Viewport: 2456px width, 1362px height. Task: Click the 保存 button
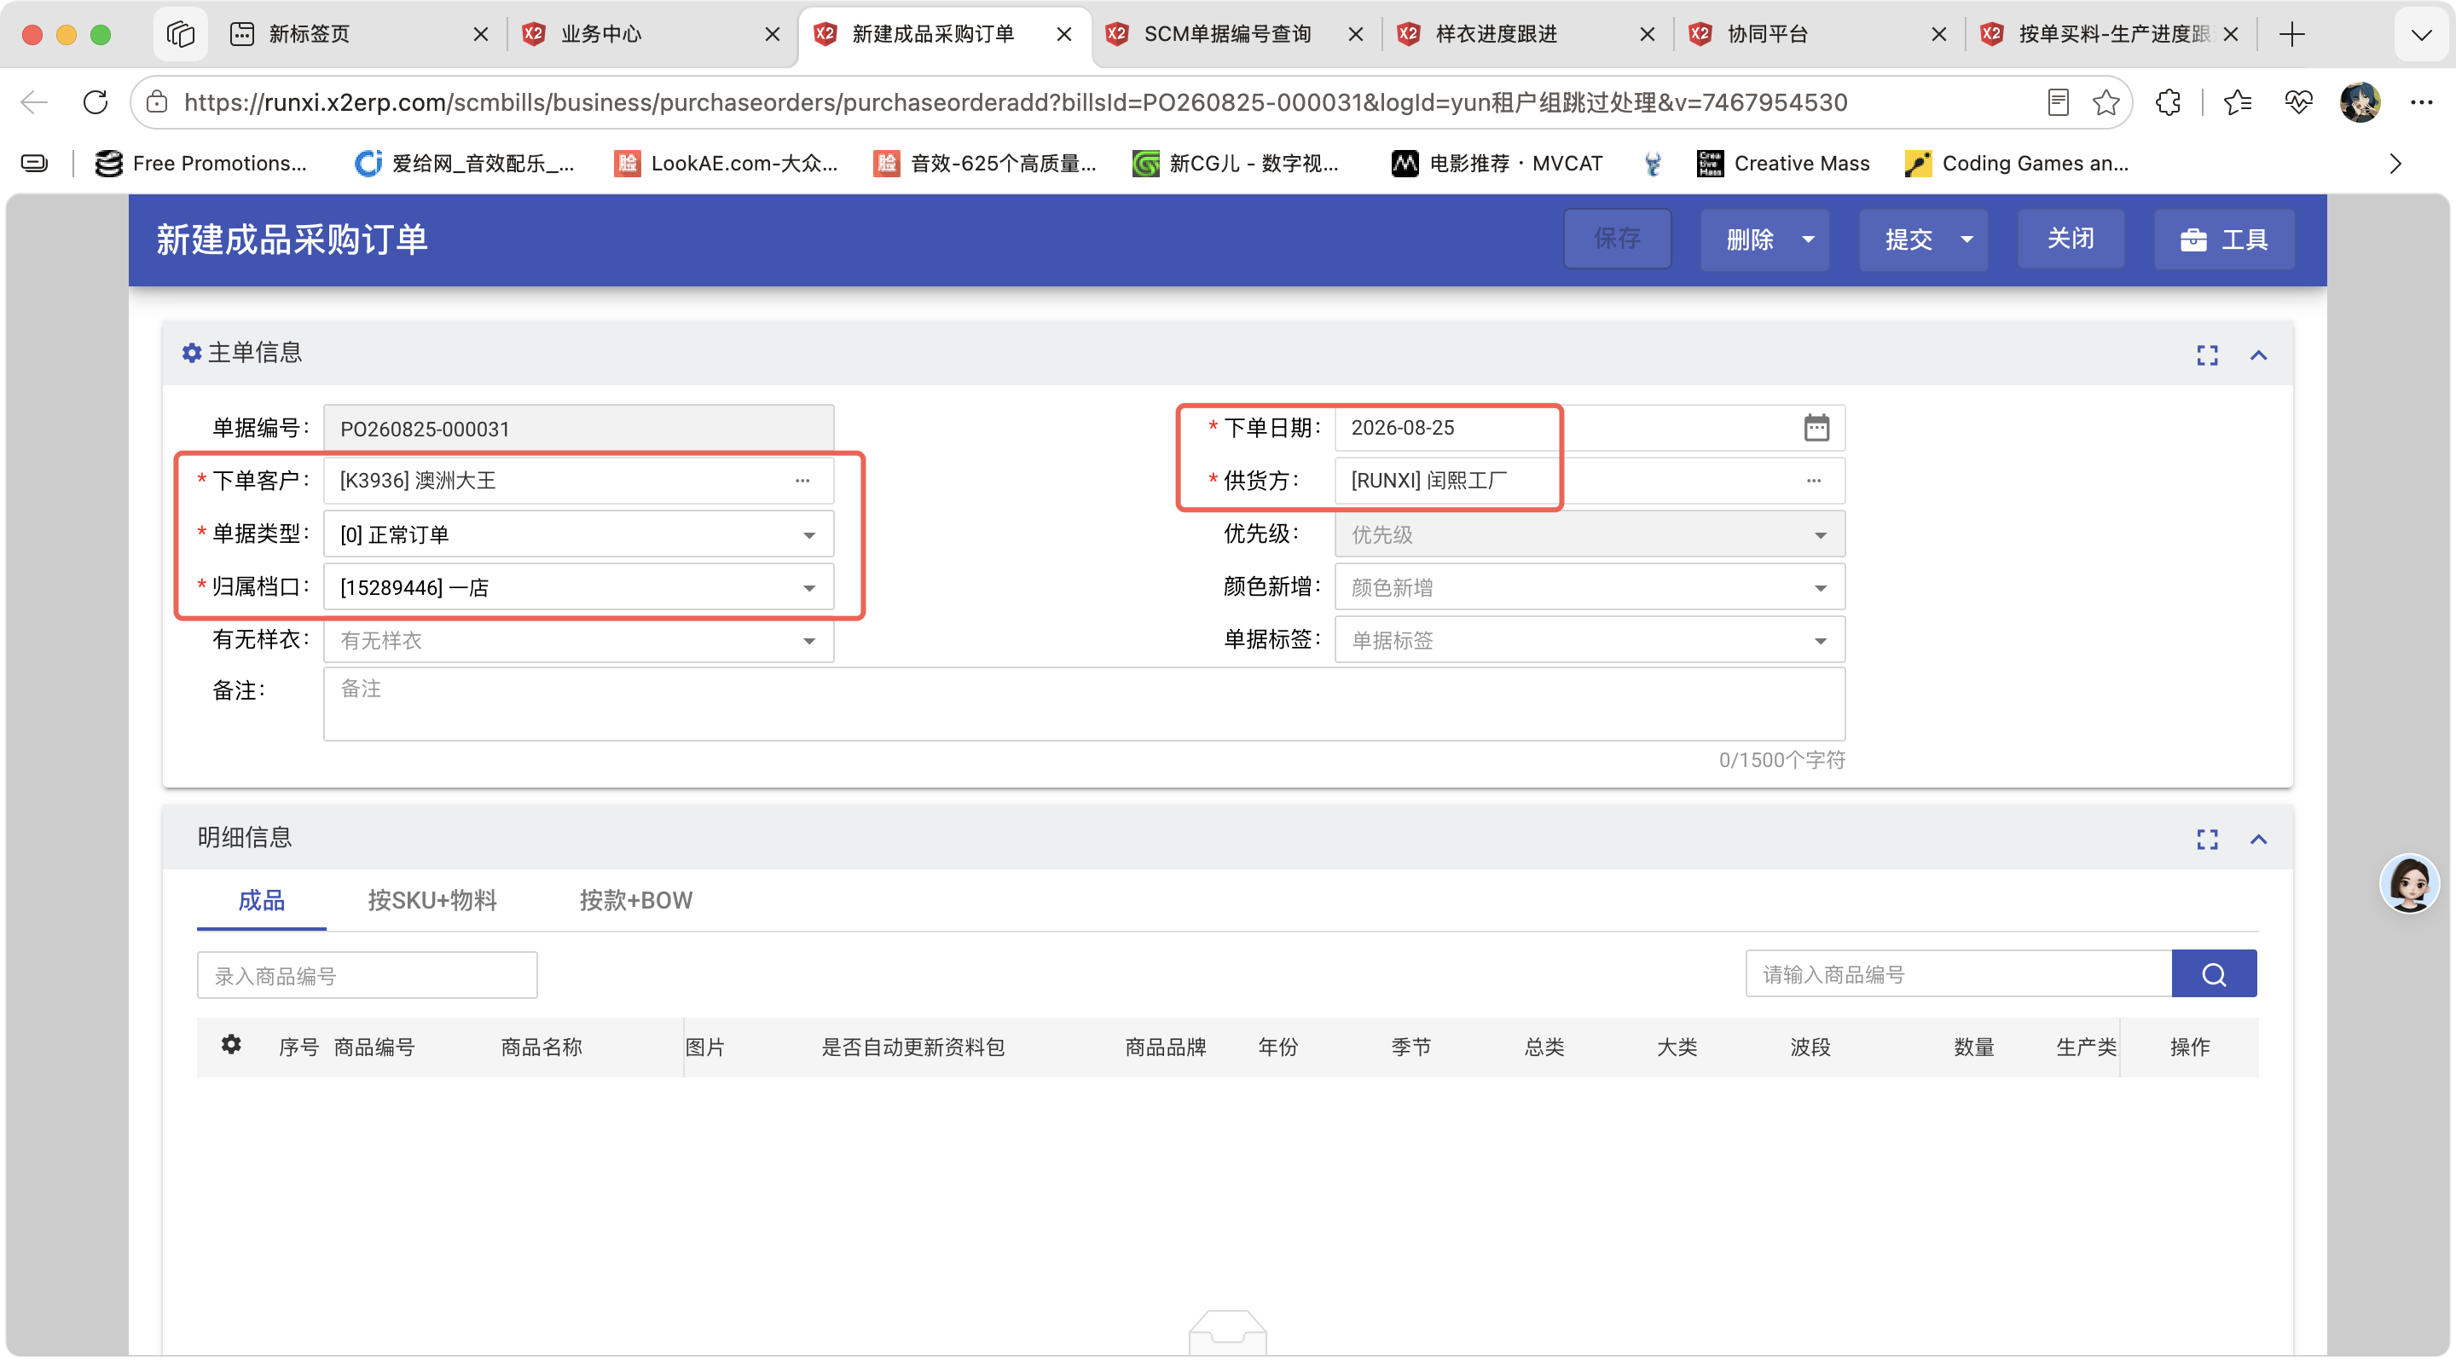tap(1617, 239)
